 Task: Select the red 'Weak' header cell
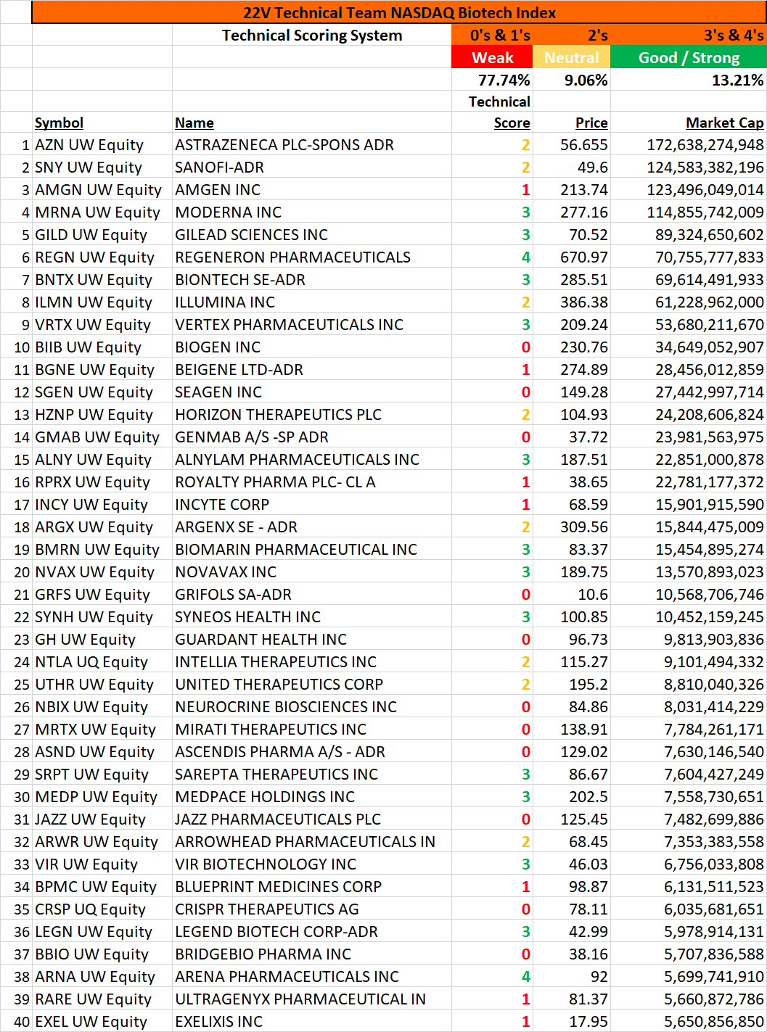point(492,57)
